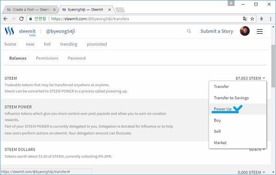
Task: Close the byeong54ji Steemit tab
Action: pyautogui.click(x=109, y=10)
